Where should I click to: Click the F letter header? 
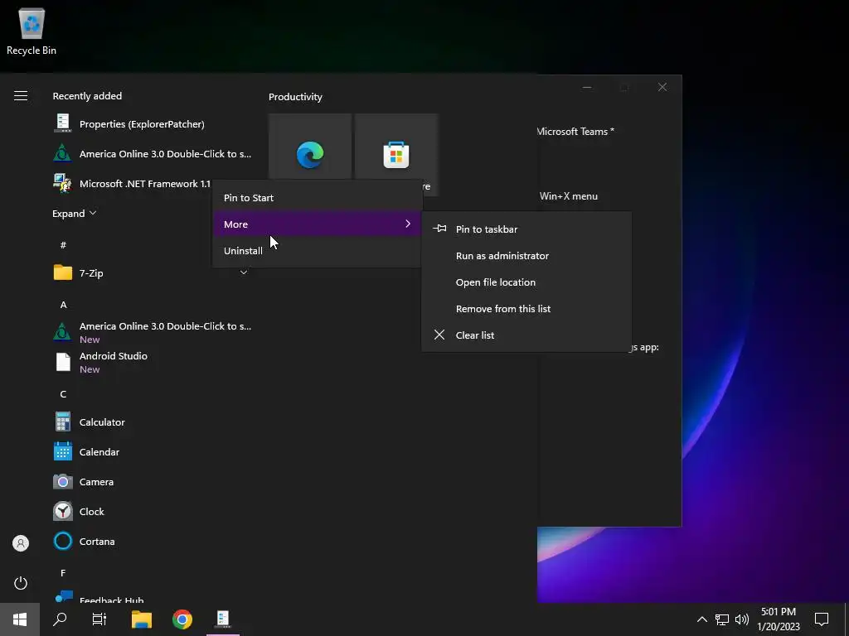63,572
